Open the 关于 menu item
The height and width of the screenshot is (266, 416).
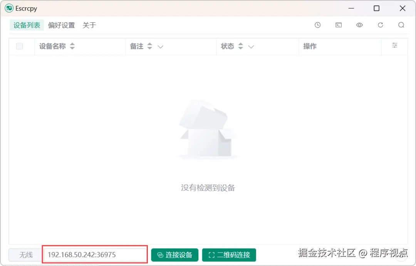click(89, 25)
